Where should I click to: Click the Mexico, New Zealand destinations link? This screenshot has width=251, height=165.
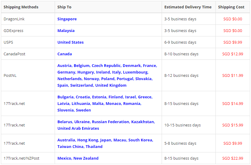[78, 158]
